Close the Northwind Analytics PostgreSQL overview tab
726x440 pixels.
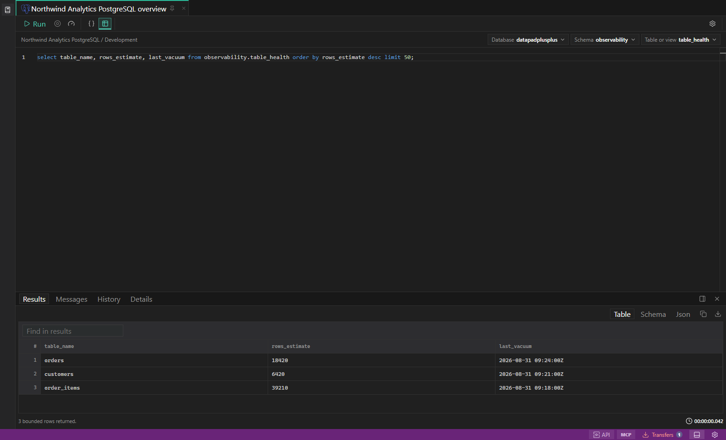[x=184, y=8]
